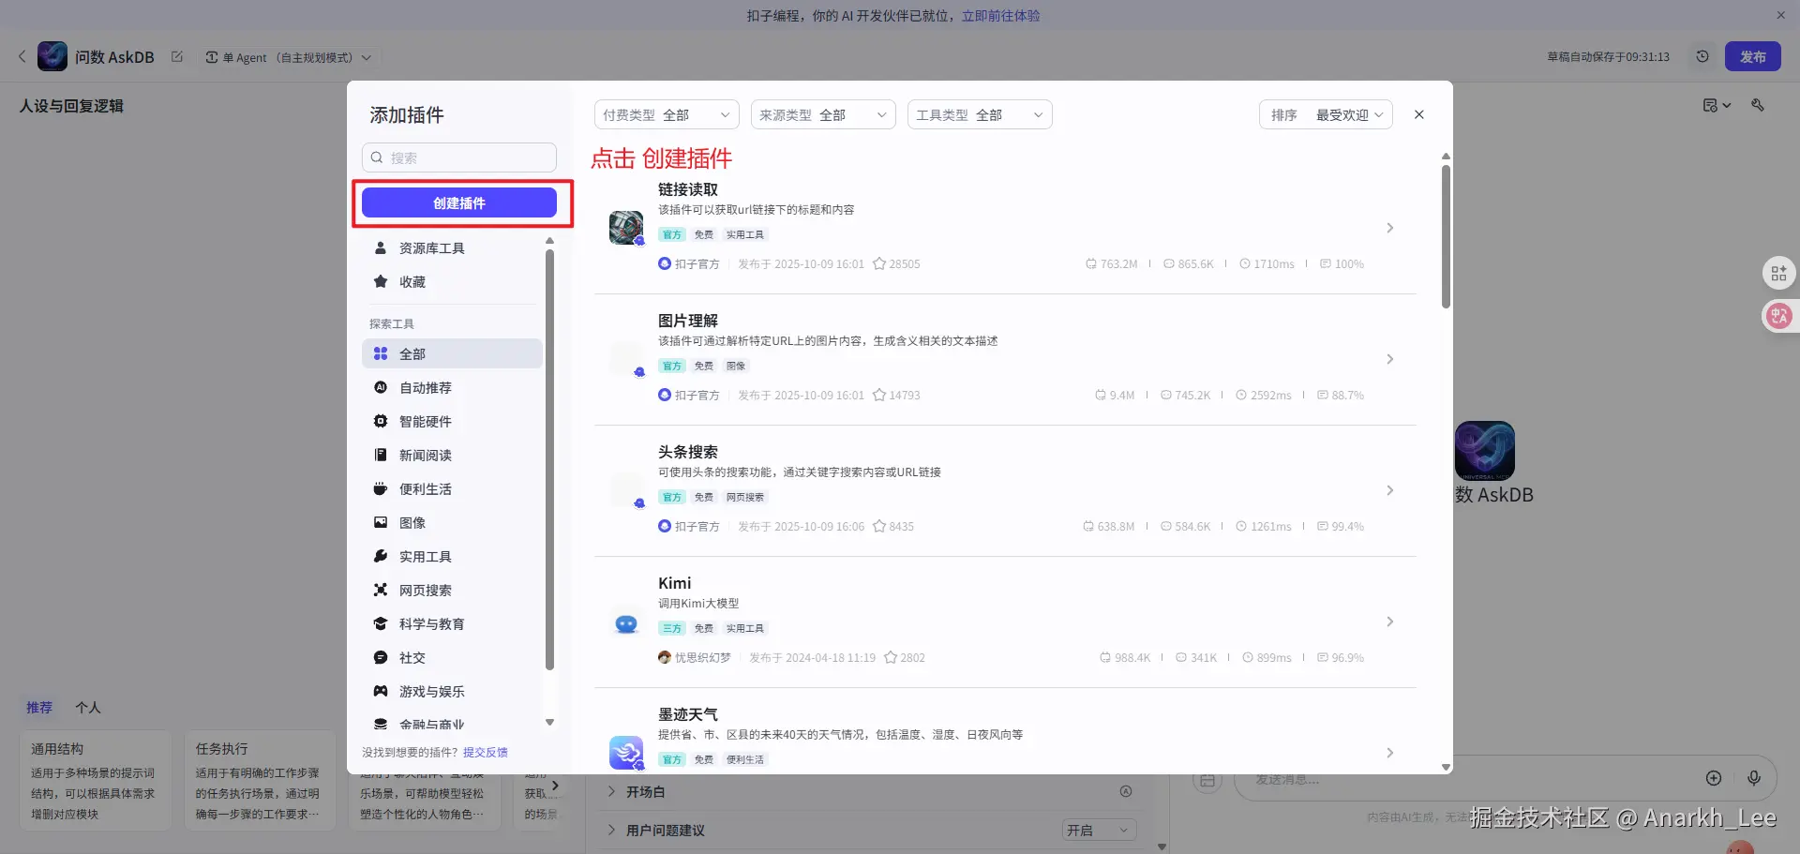Click the plugin list vertical scrollbar
The height and width of the screenshot is (854, 1800).
tap(1446, 237)
